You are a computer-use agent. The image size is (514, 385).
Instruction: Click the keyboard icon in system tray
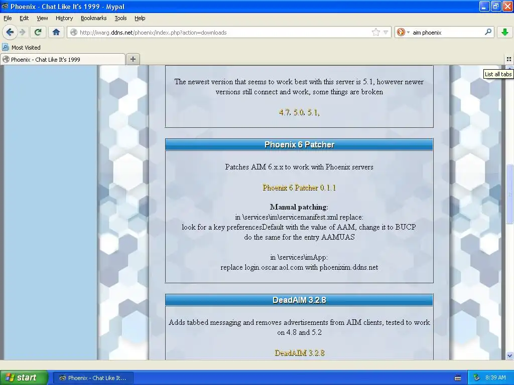coord(458,378)
